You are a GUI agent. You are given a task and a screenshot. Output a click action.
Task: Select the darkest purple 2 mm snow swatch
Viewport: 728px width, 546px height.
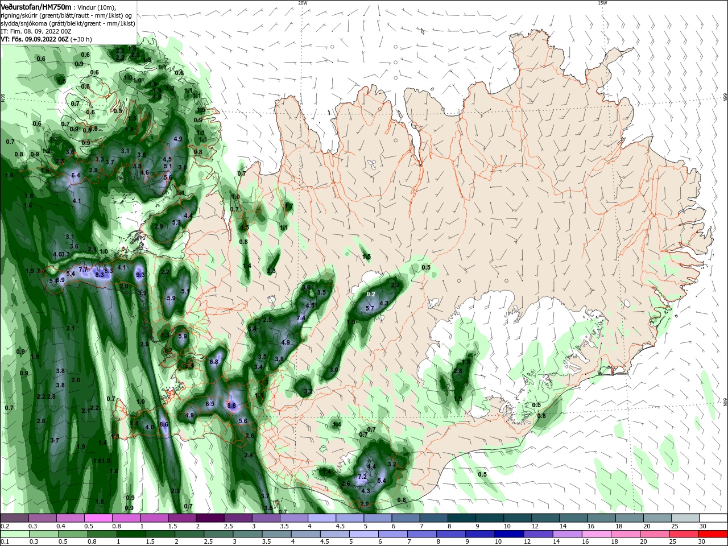pyautogui.click(x=210, y=518)
